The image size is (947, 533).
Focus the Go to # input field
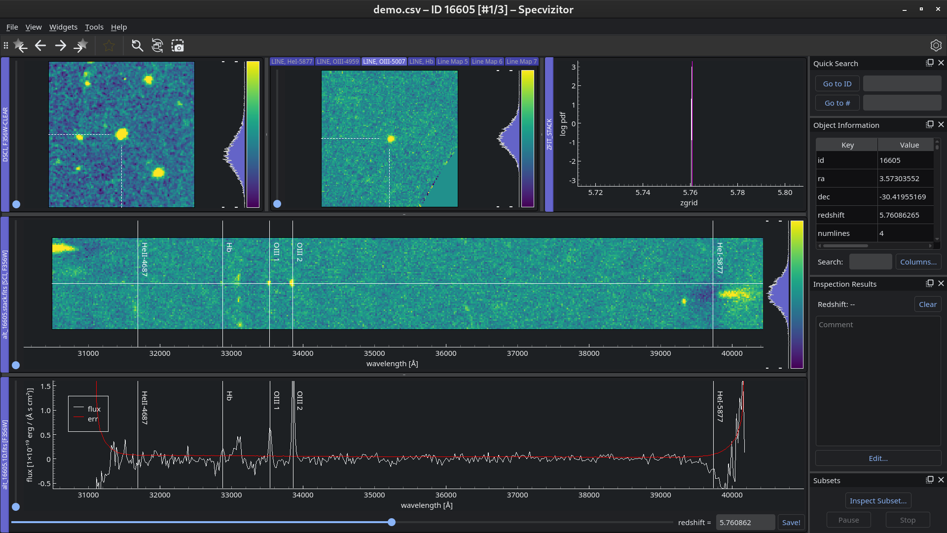pyautogui.click(x=902, y=103)
